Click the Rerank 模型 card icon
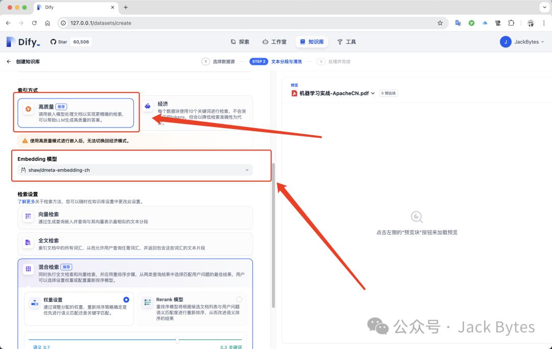The height and width of the screenshot is (349, 552). point(148,302)
